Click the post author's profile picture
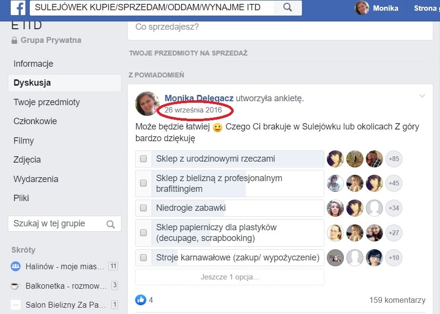Screen dimensions: 440x314 pyautogui.click(x=147, y=104)
